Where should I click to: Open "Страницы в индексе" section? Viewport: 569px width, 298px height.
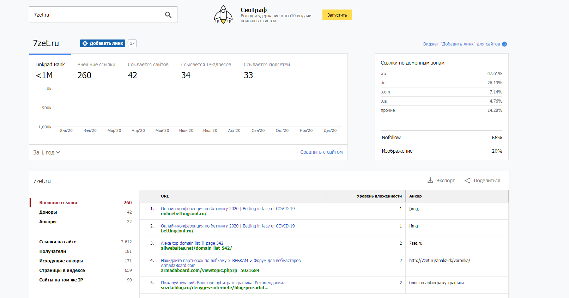62,270
